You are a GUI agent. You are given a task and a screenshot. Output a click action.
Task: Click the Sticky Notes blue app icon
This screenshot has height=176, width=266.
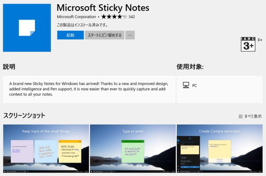(x=27, y=28)
